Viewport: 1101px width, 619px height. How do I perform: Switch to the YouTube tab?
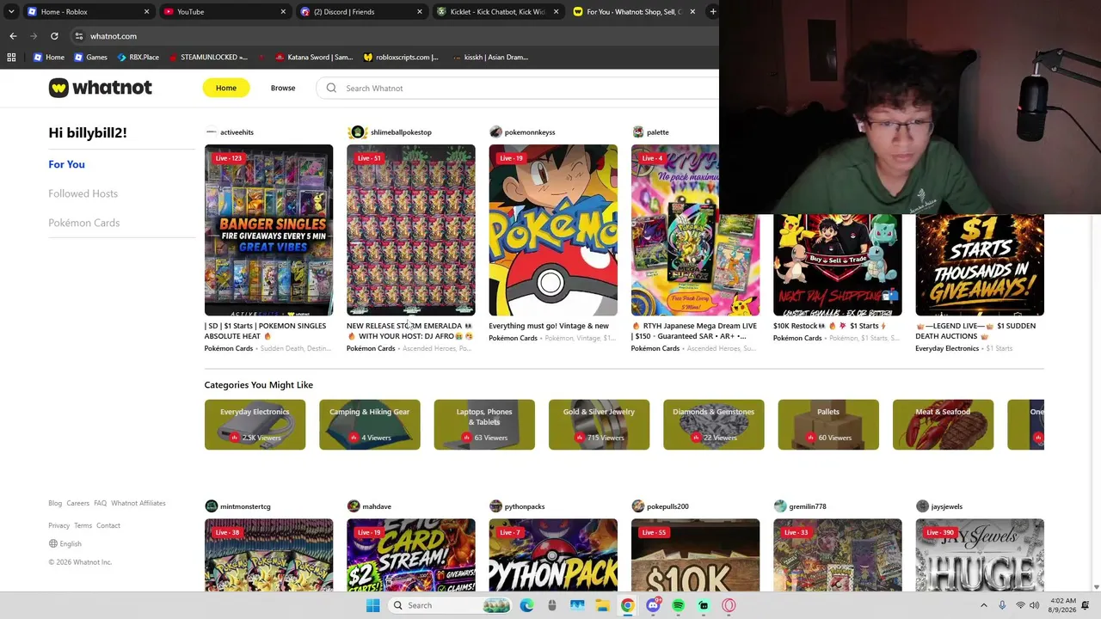[x=225, y=12]
